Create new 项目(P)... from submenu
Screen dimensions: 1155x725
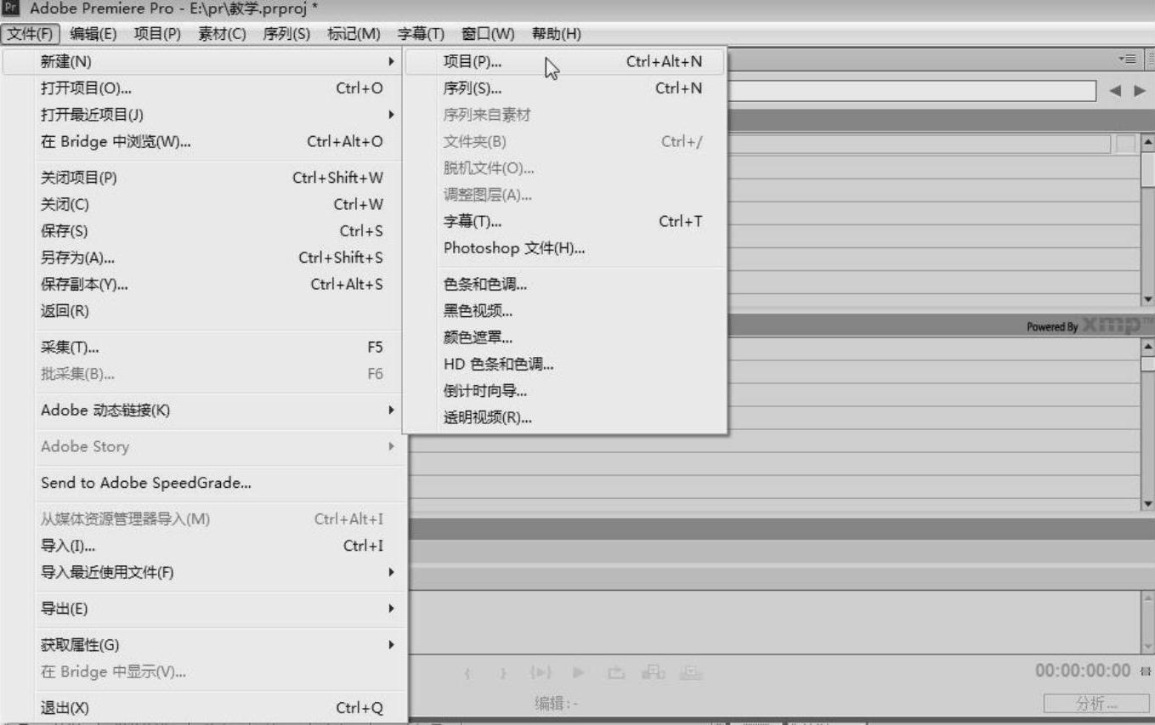pyautogui.click(x=565, y=61)
